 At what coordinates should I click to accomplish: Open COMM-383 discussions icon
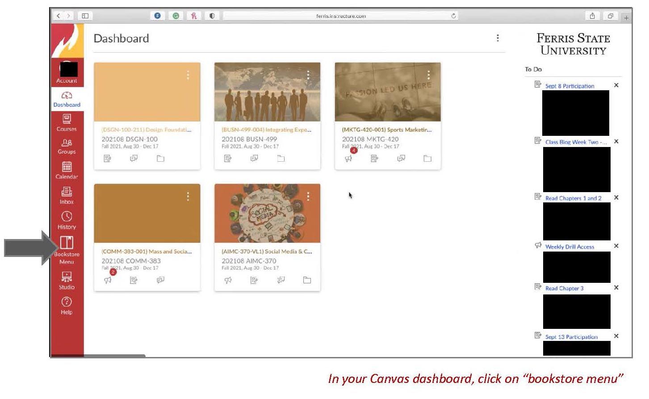click(x=160, y=280)
